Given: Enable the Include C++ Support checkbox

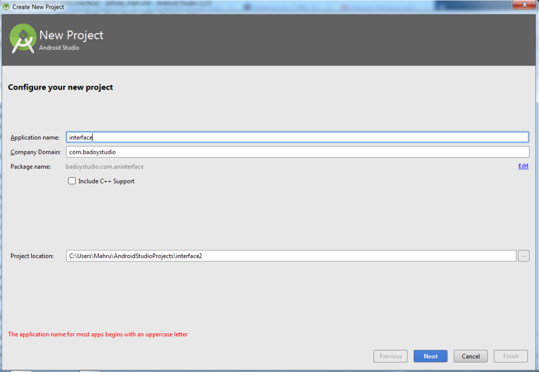Looking at the screenshot, I should click(x=72, y=181).
